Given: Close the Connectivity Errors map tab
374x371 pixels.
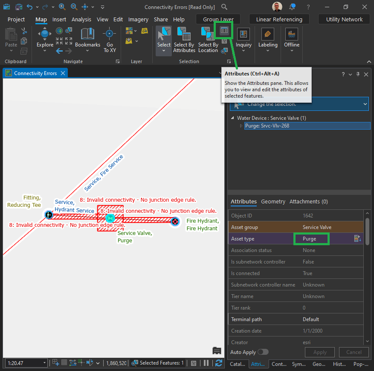Looking at the screenshot, I should (x=63, y=73).
